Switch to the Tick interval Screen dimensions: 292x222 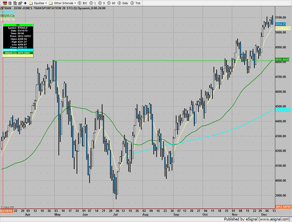point(136,3)
